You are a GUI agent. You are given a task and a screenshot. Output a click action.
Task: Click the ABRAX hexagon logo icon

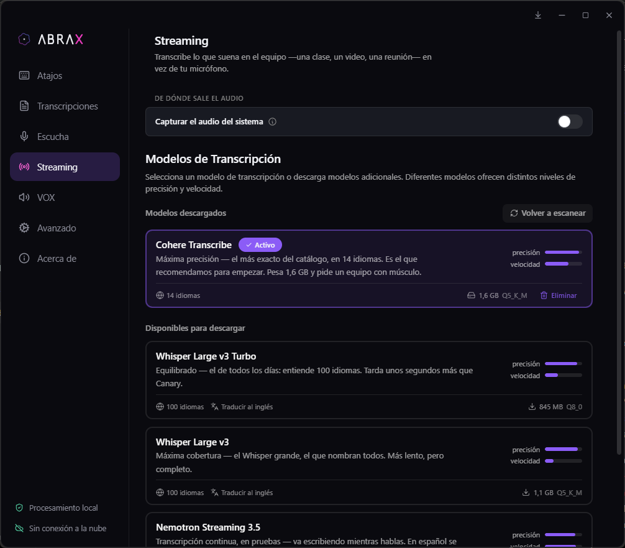(24, 39)
